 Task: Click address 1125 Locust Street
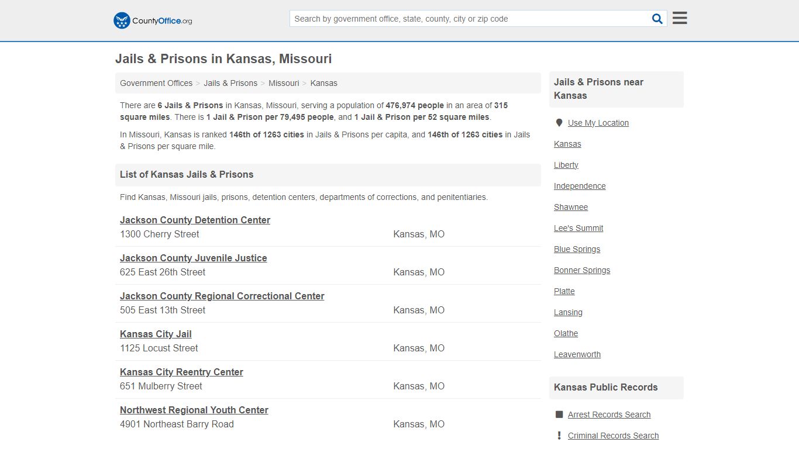[159, 348]
